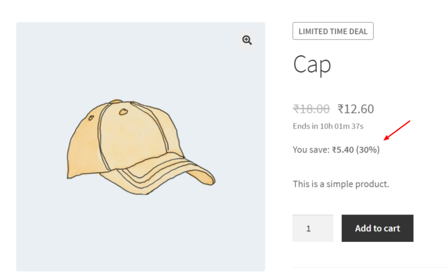The height and width of the screenshot is (278, 448).
Task: Click the discounted price ₹12.60
Action: pyautogui.click(x=356, y=108)
